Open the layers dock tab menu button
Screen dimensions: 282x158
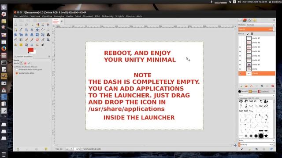[x=274, y=21]
